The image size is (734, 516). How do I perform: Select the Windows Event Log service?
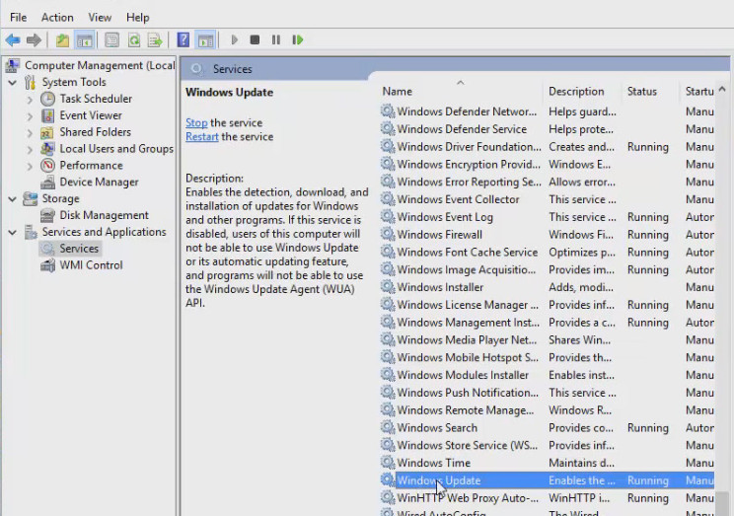click(x=547, y=217)
